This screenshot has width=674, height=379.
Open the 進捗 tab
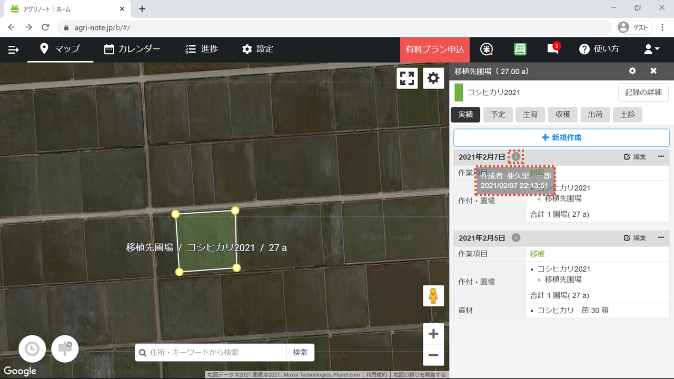202,49
